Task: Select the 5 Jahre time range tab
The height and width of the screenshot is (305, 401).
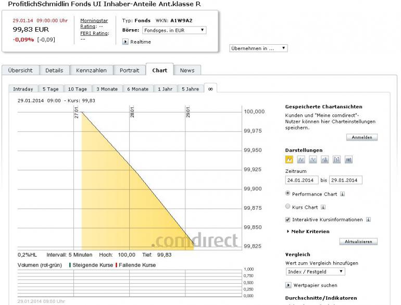Action: (191, 88)
